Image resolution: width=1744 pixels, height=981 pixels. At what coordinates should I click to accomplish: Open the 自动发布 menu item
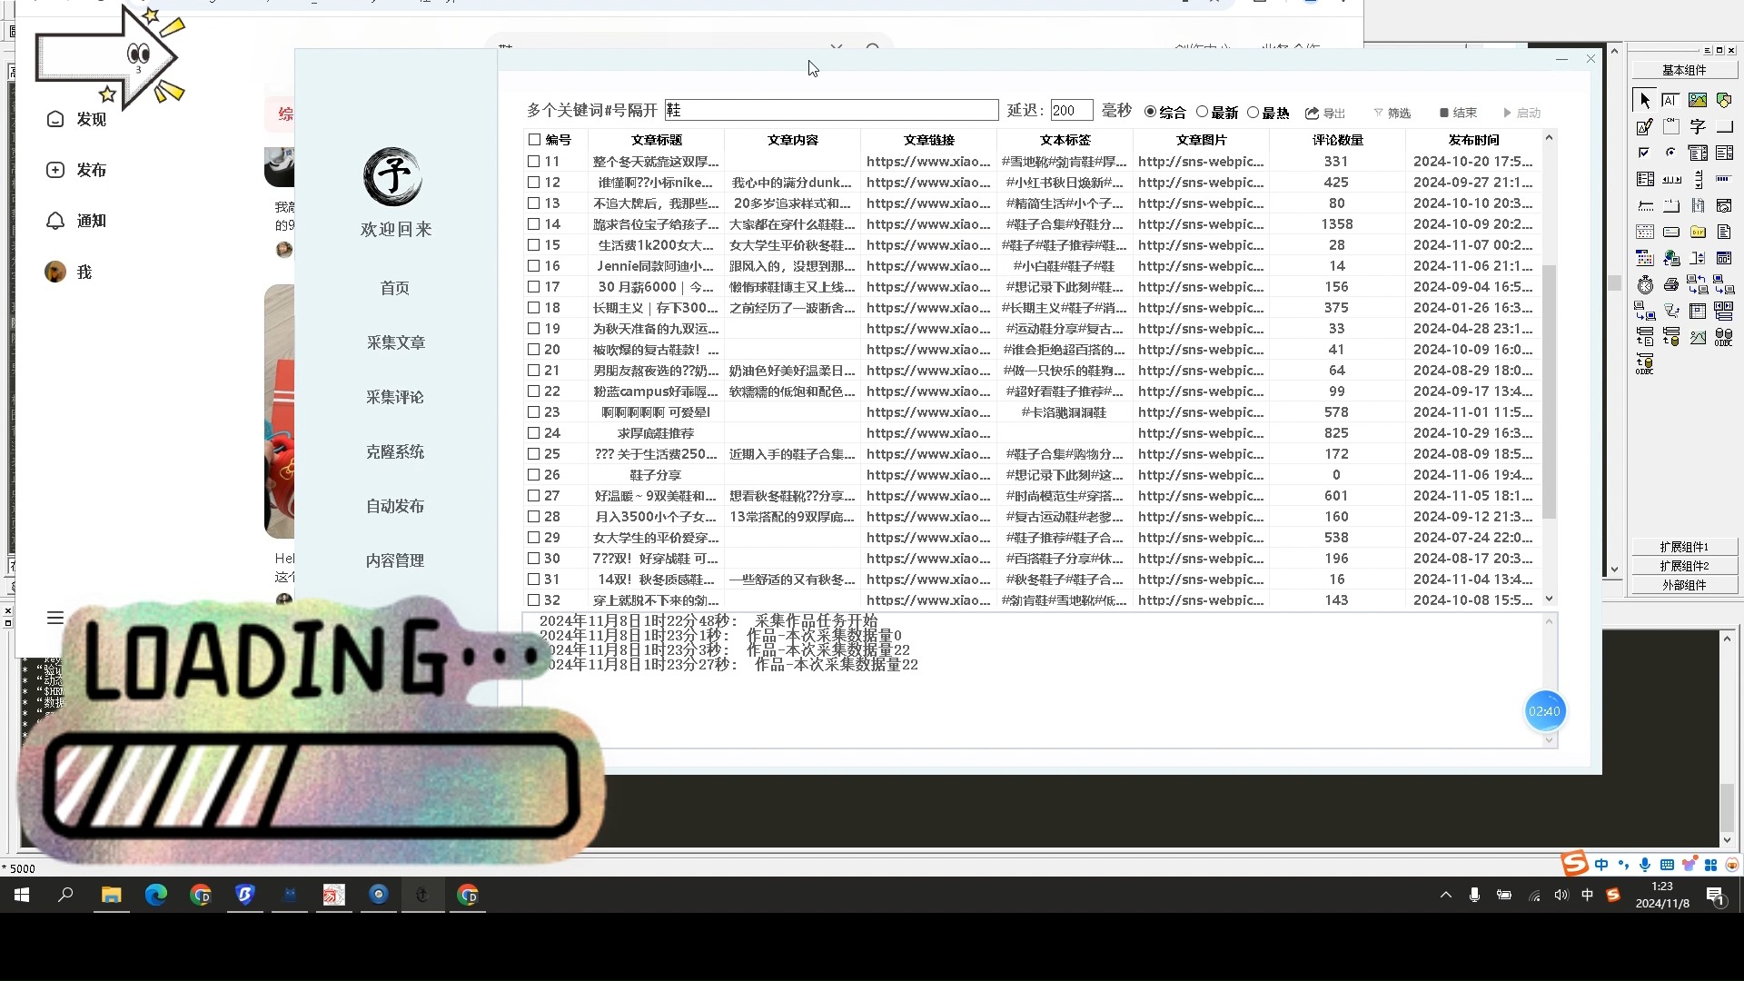395,506
